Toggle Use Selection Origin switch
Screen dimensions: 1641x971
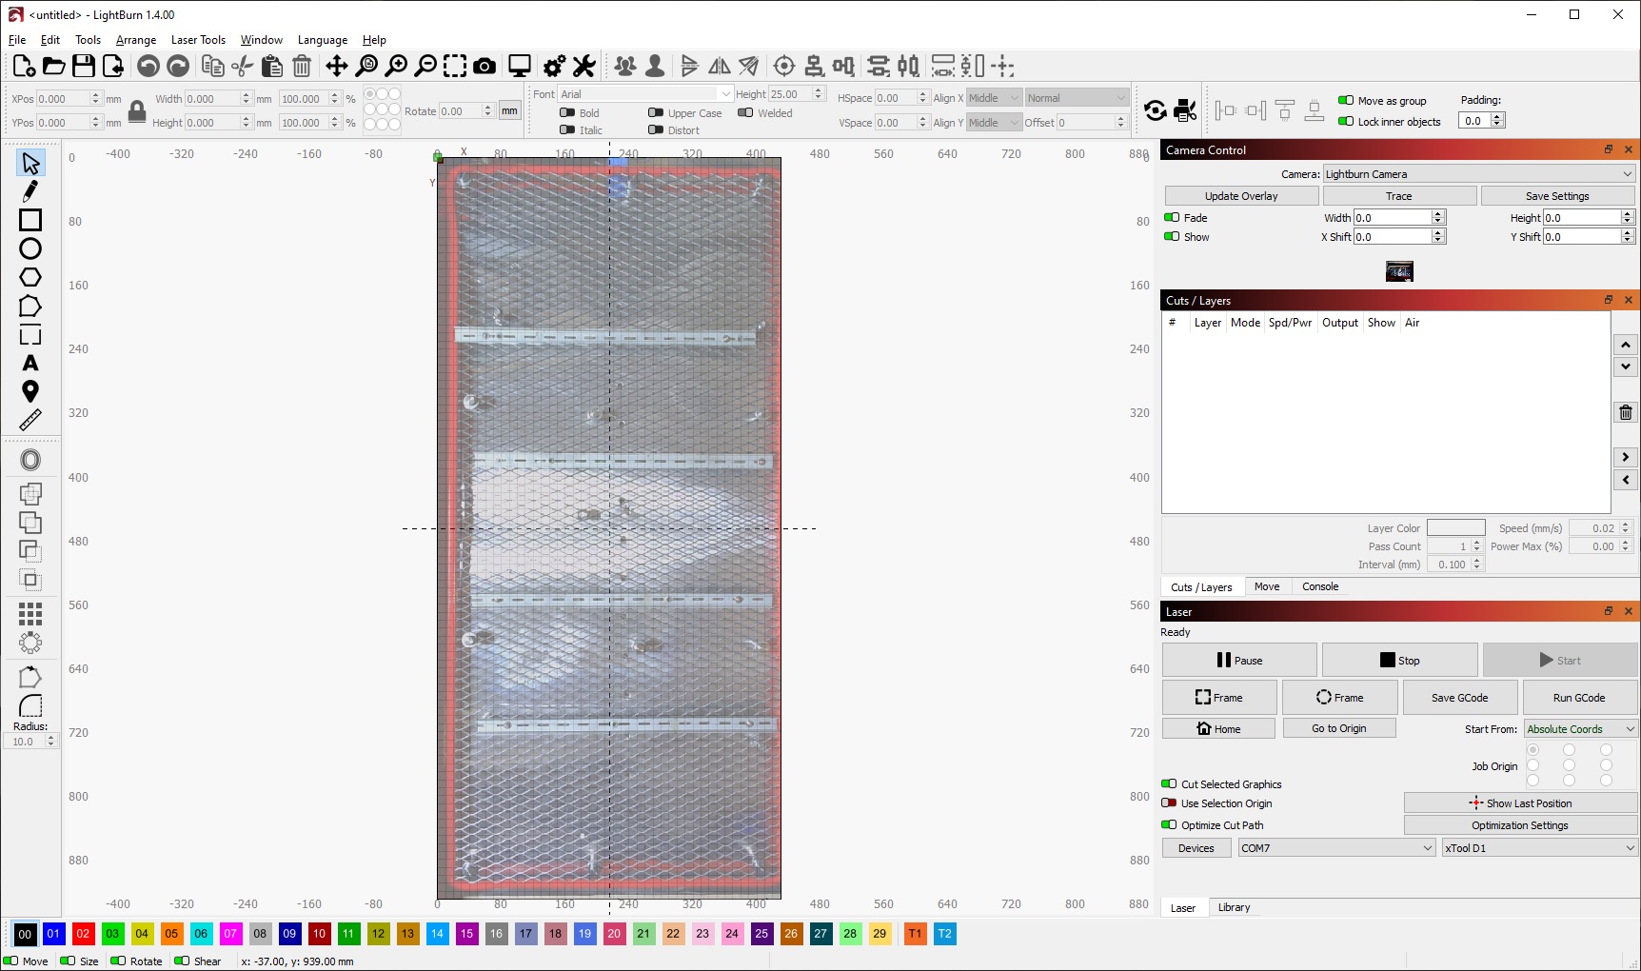click(x=1169, y=803)
